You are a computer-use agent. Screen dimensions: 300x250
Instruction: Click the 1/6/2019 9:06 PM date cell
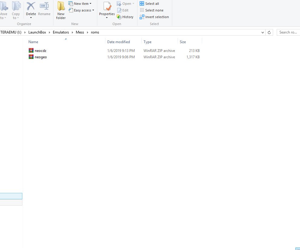point(121,57)
